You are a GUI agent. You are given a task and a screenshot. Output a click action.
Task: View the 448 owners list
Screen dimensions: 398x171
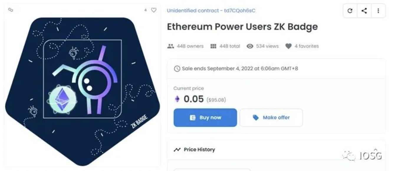coord(190,46)
